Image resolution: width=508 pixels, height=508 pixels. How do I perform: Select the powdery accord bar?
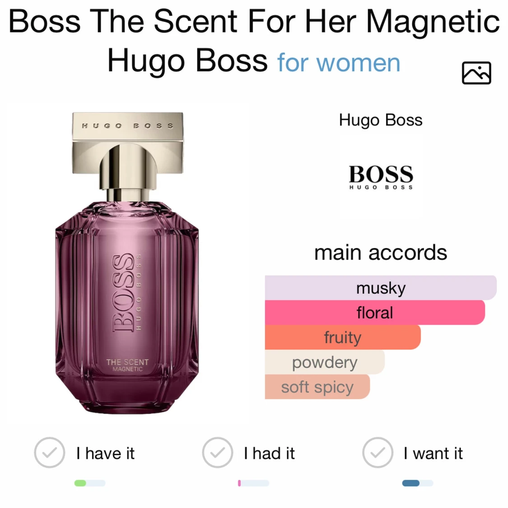click(x=325, y=362)
